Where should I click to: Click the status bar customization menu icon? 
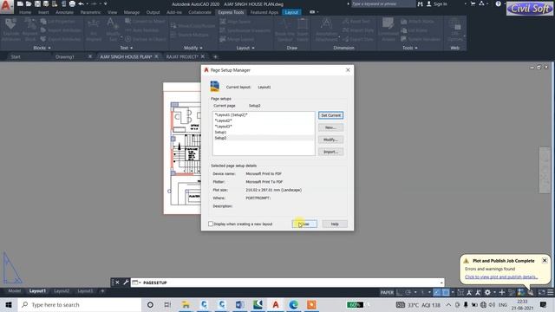[551, 292]
